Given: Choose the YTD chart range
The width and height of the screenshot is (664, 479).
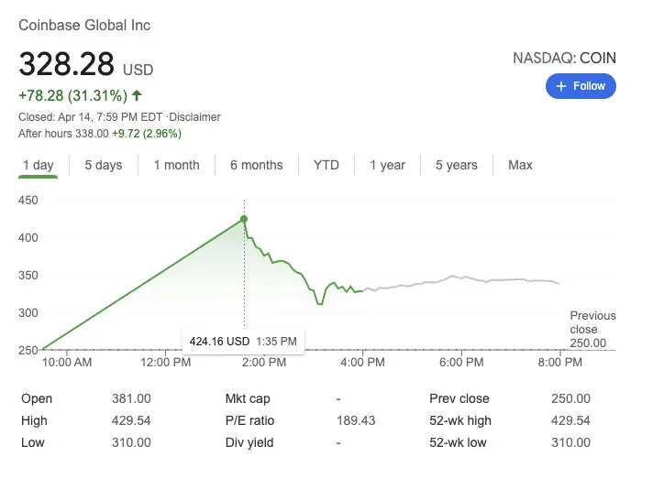Looking at the screenshot, I should [x=326, y=165].
